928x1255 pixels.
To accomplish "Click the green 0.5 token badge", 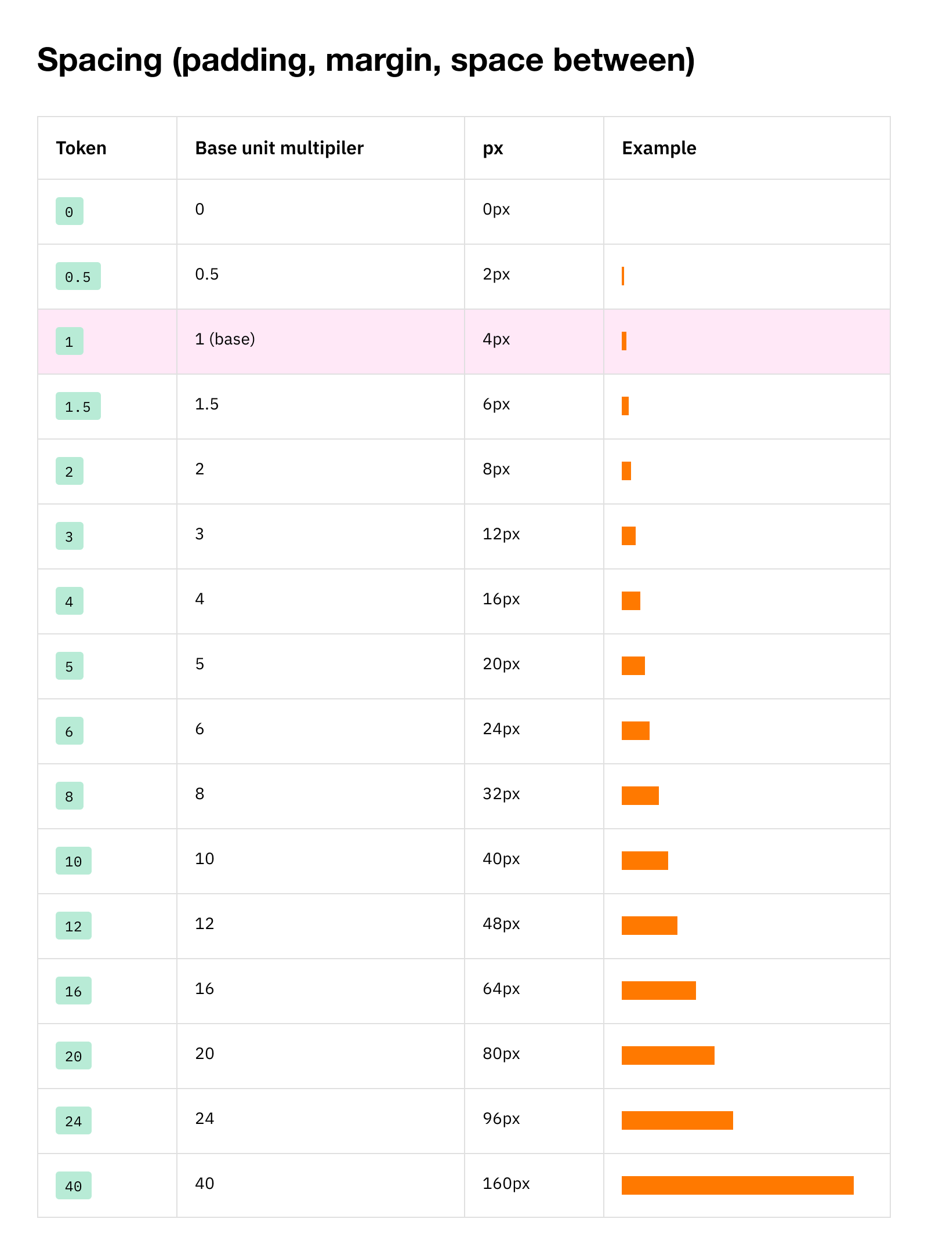I will click(x=78, y=277).
